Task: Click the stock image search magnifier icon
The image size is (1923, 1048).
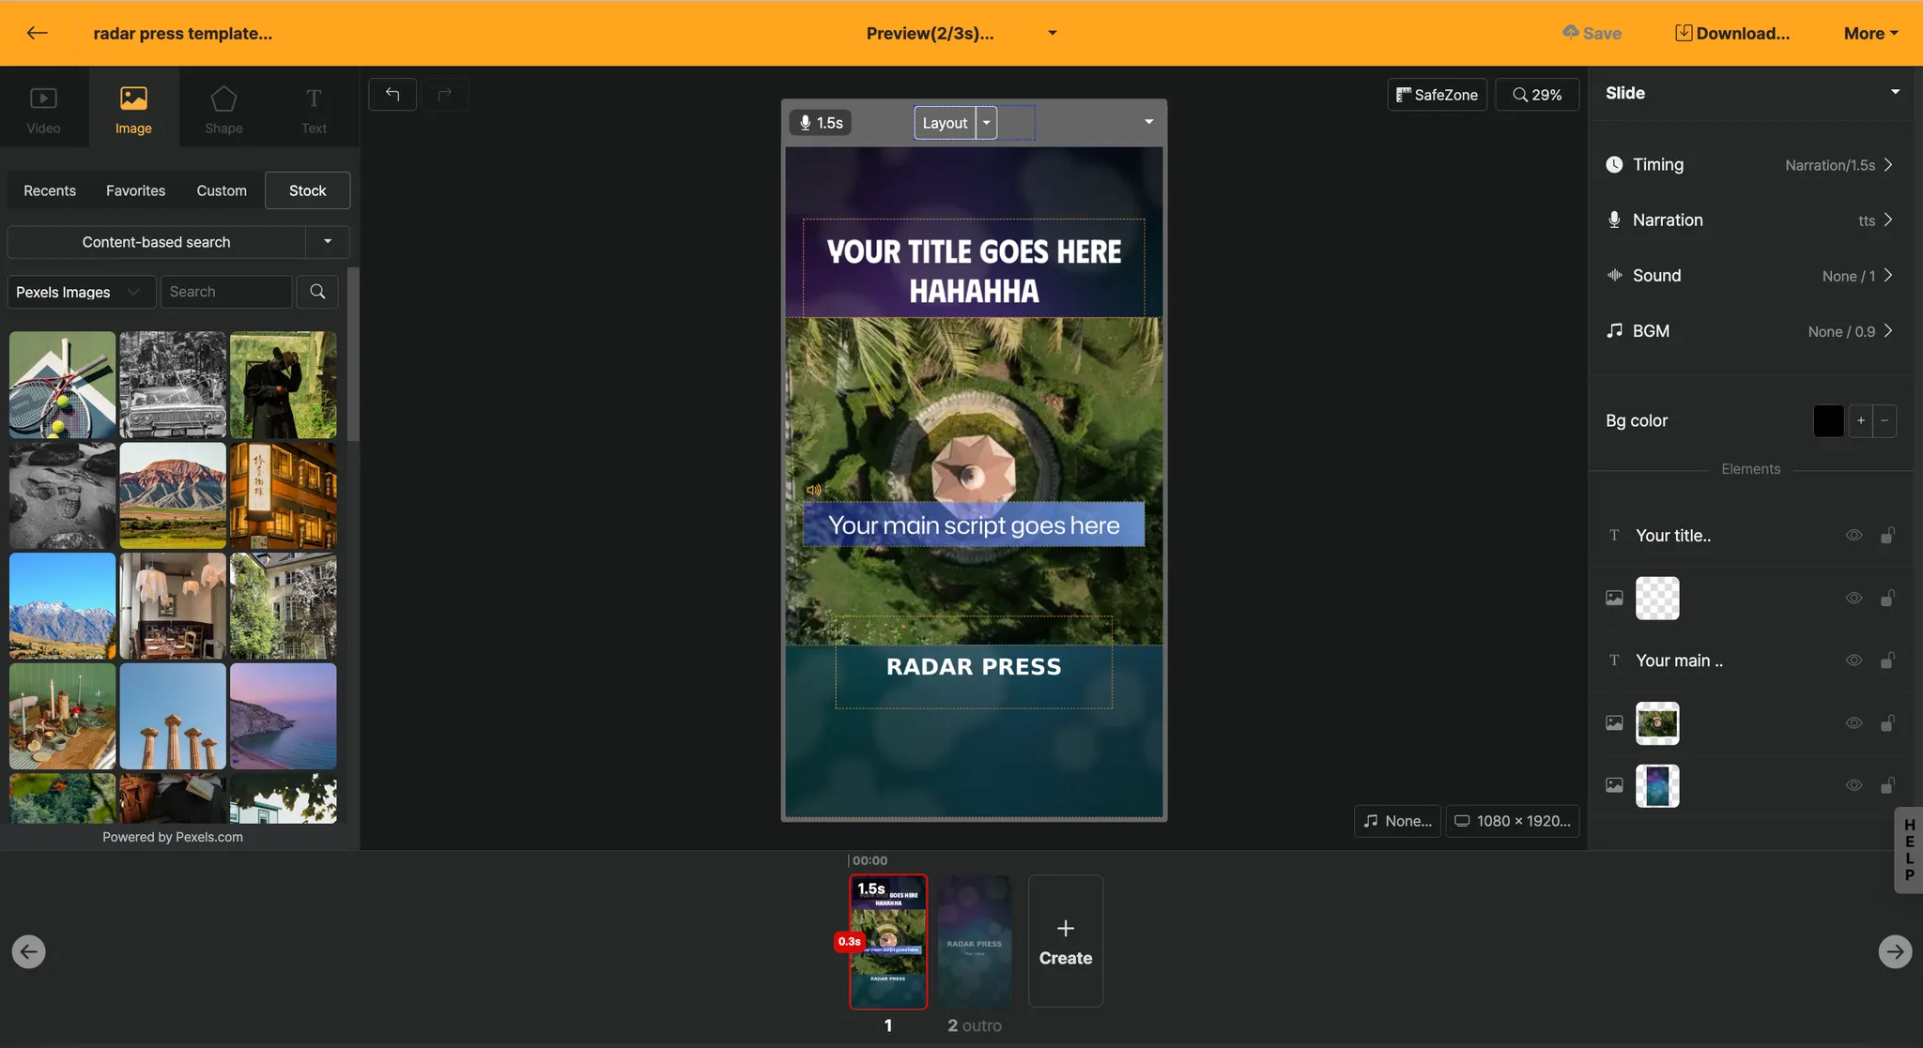Action: click(317, 292)
